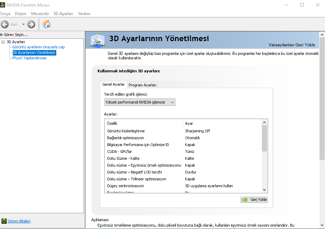Click the NVIDIA app icon in title bar
The image size is (325, 229).
(x=2, y=5)
